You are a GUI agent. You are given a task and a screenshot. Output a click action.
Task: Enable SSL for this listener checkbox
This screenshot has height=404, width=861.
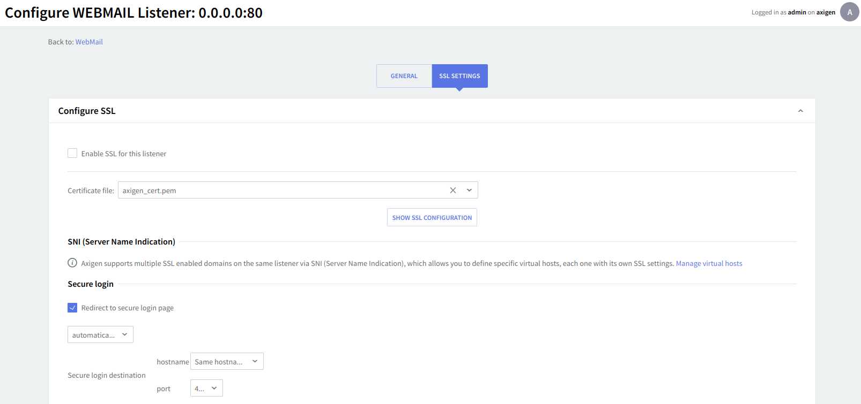(x=72, y=154)
